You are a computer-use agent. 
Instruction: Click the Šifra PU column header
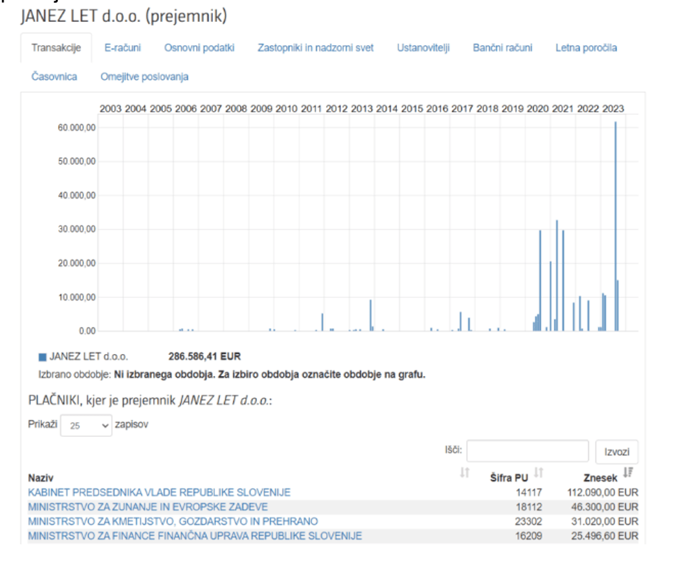[x=509, y=478]
